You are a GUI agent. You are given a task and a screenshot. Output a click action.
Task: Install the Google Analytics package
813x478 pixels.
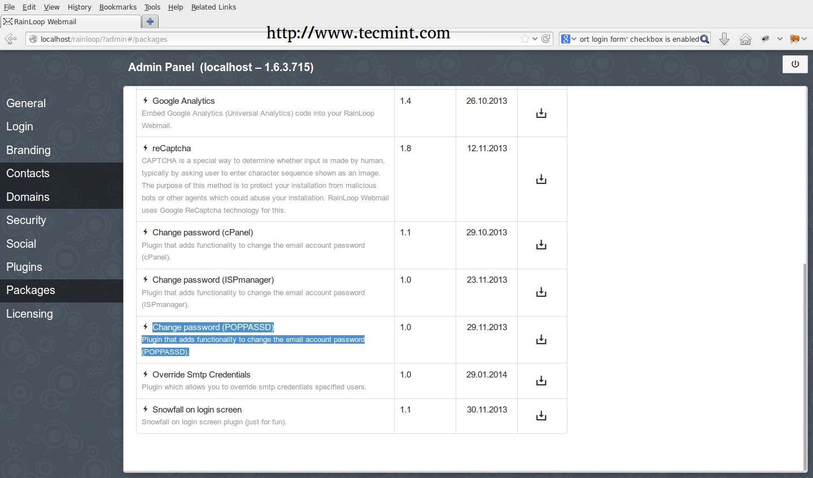coord(541,113)
